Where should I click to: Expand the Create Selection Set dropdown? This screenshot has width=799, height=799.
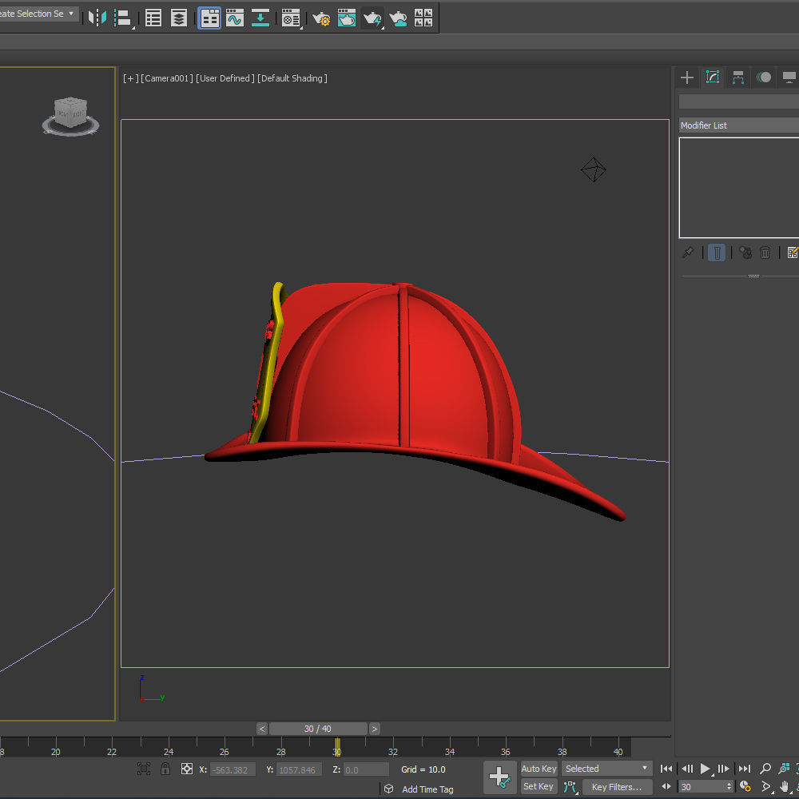71,14
